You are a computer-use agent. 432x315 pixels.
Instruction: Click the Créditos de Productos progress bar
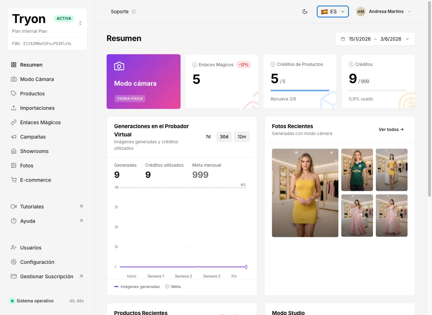[300, 90]
